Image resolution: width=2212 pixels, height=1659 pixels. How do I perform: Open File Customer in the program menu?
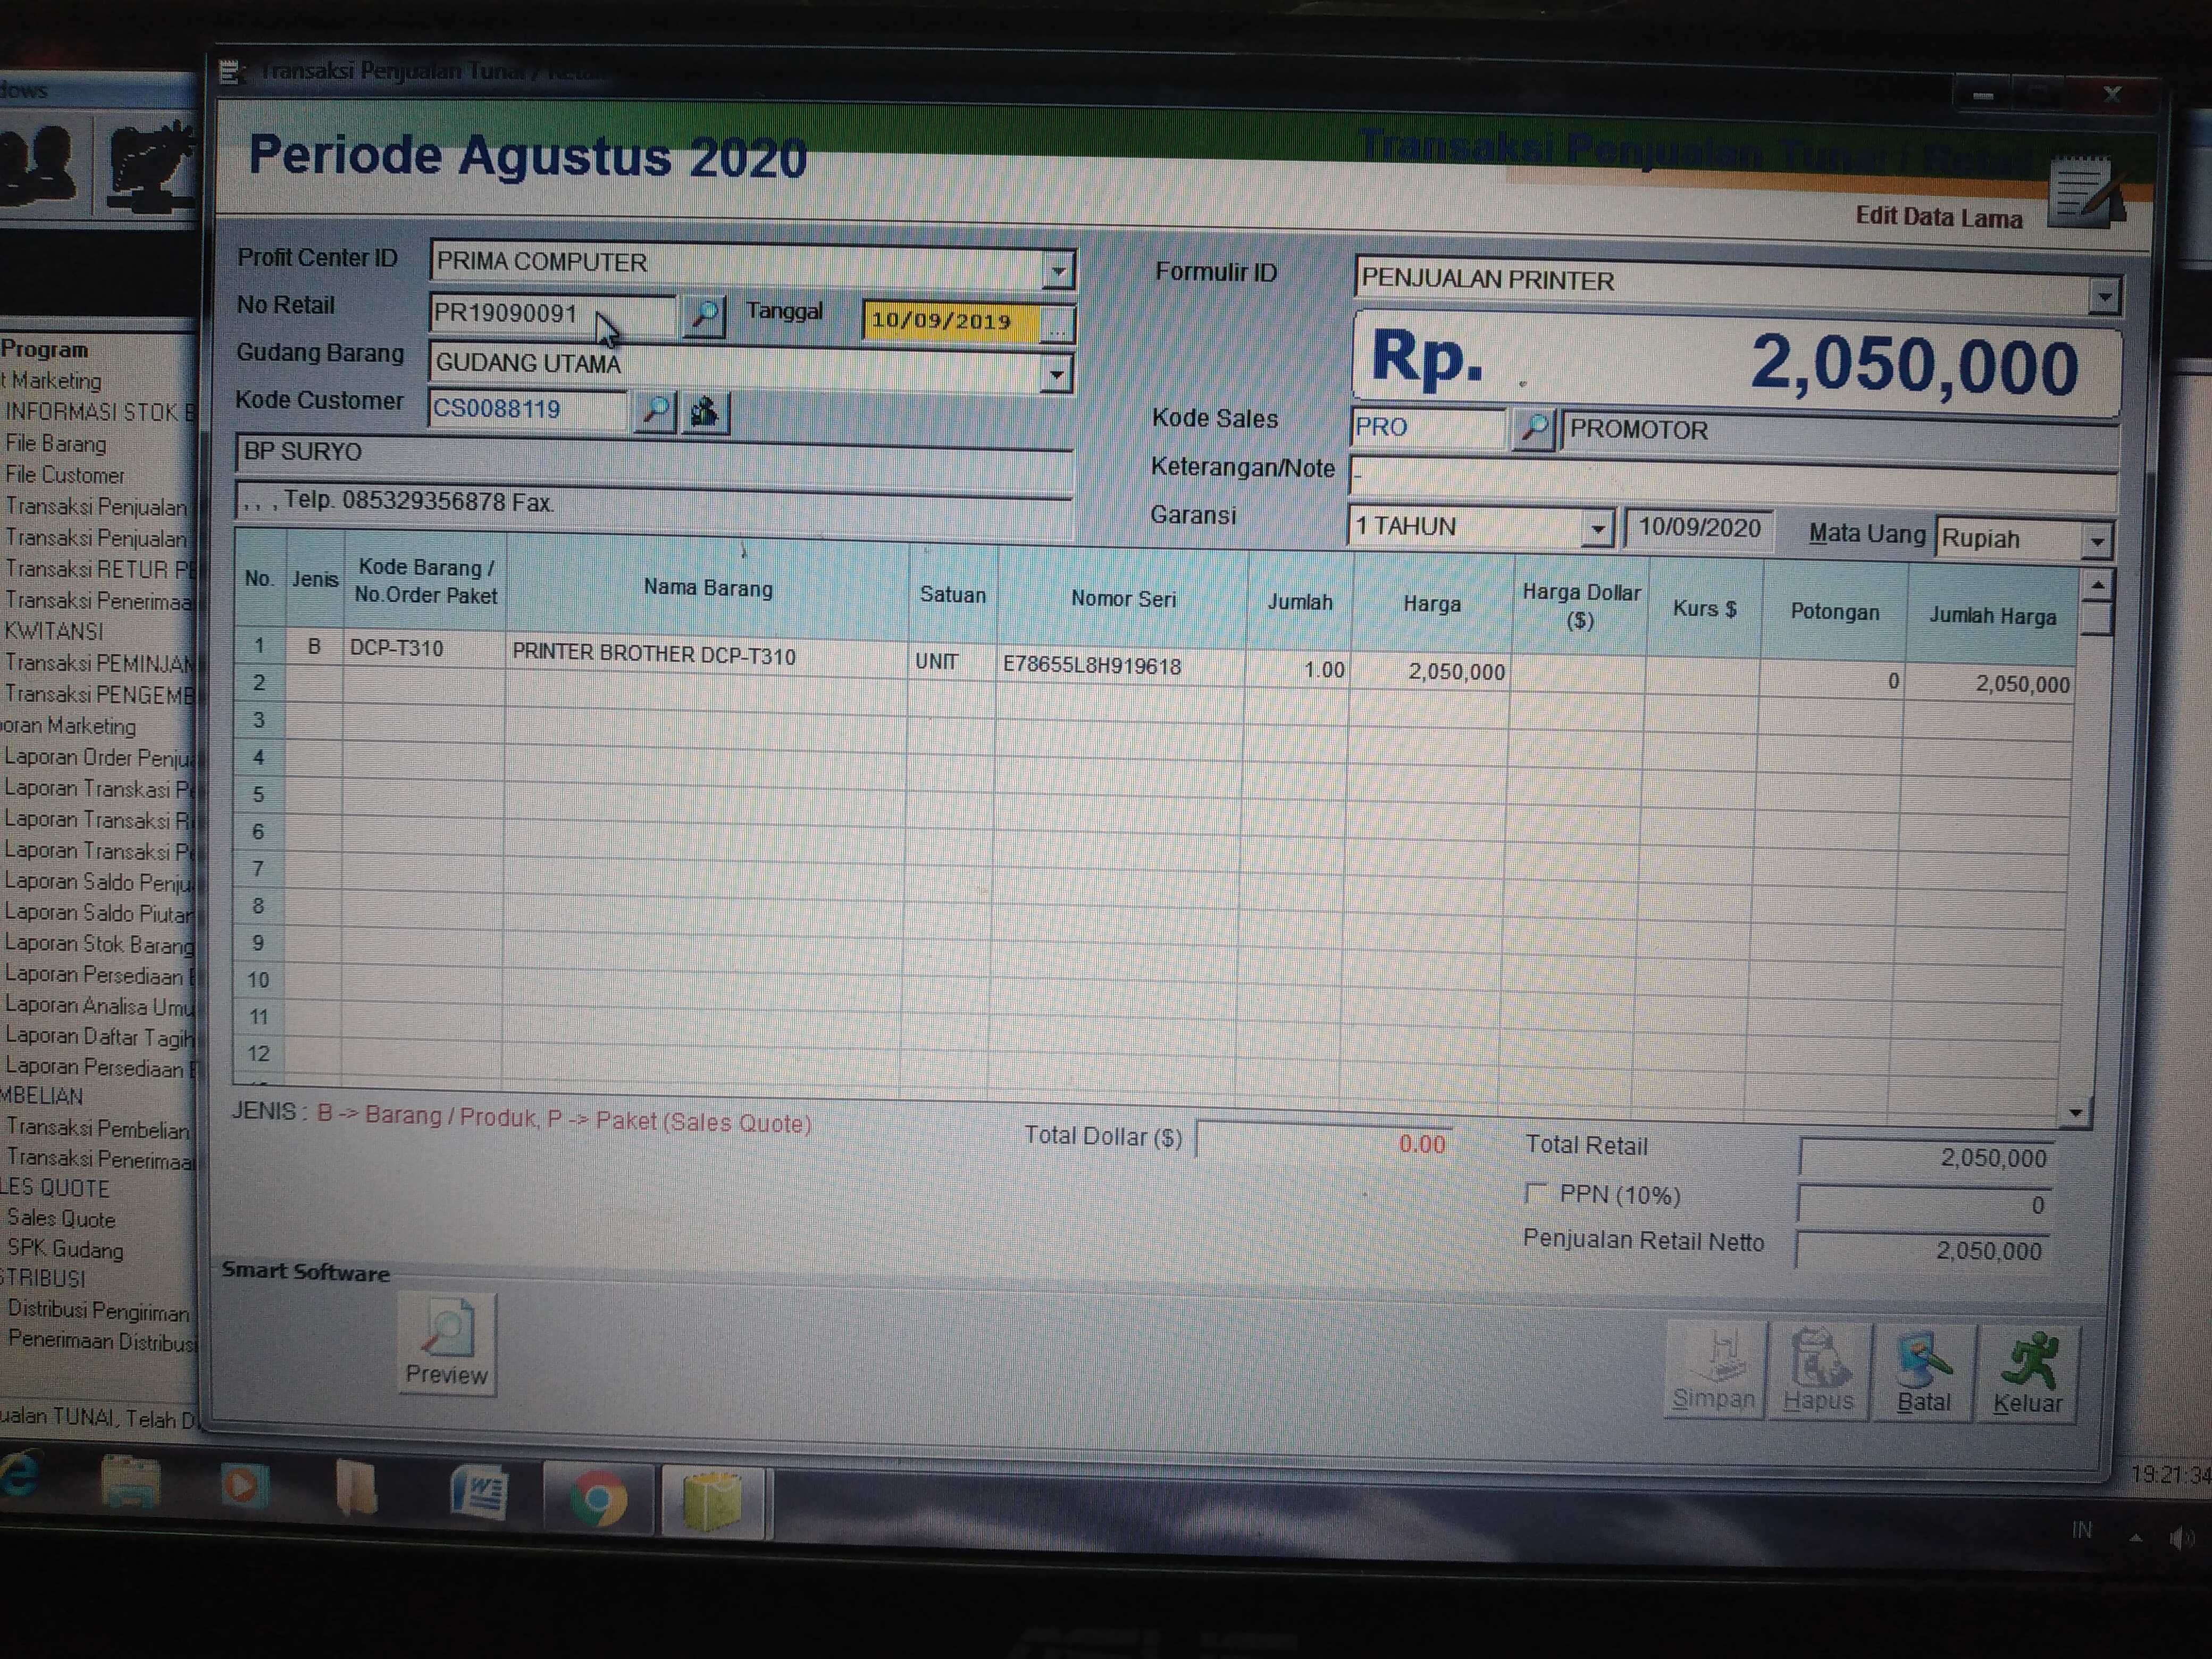point(65,475)
